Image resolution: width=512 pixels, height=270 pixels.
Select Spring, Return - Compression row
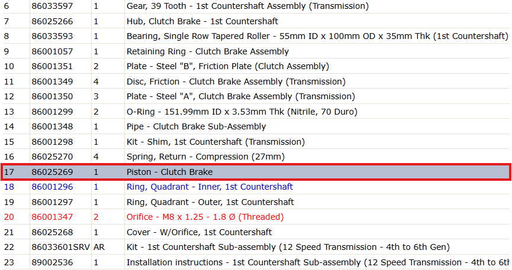pyautogui.click(x=256, y=157)
